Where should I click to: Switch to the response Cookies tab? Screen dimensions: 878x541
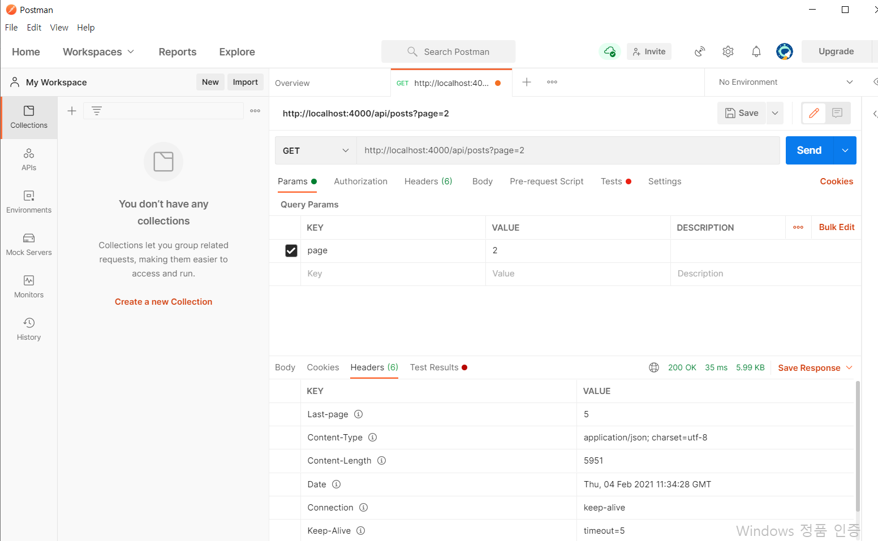tap(323, 367)
